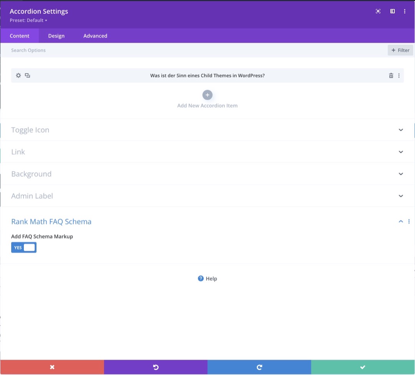Switch to the Advanced tab

click(95, 36)
